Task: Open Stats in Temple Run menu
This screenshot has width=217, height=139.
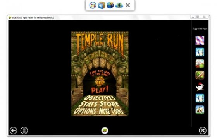Action: (x=88, y=104)
